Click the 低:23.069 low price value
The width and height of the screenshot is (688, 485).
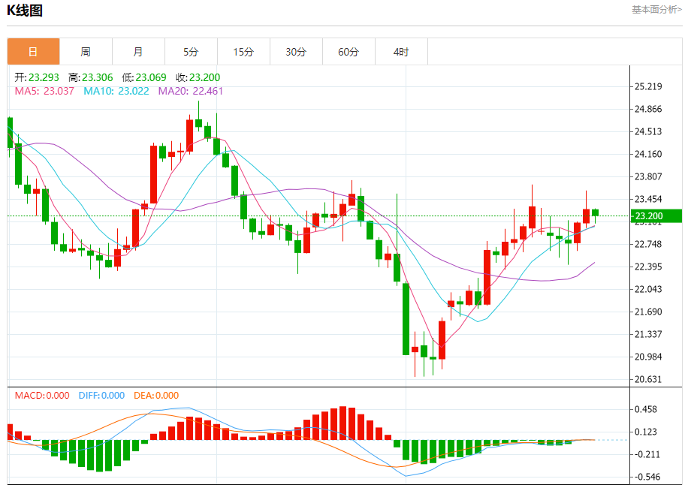pos(144,77)
